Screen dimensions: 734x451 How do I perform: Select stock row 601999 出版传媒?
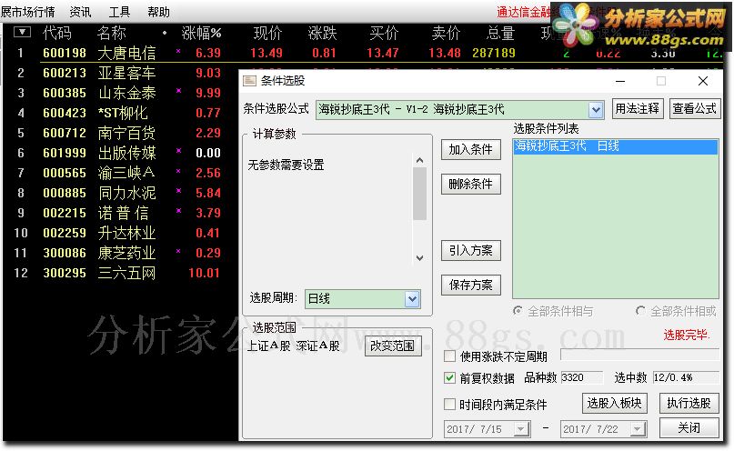(120, 153)
